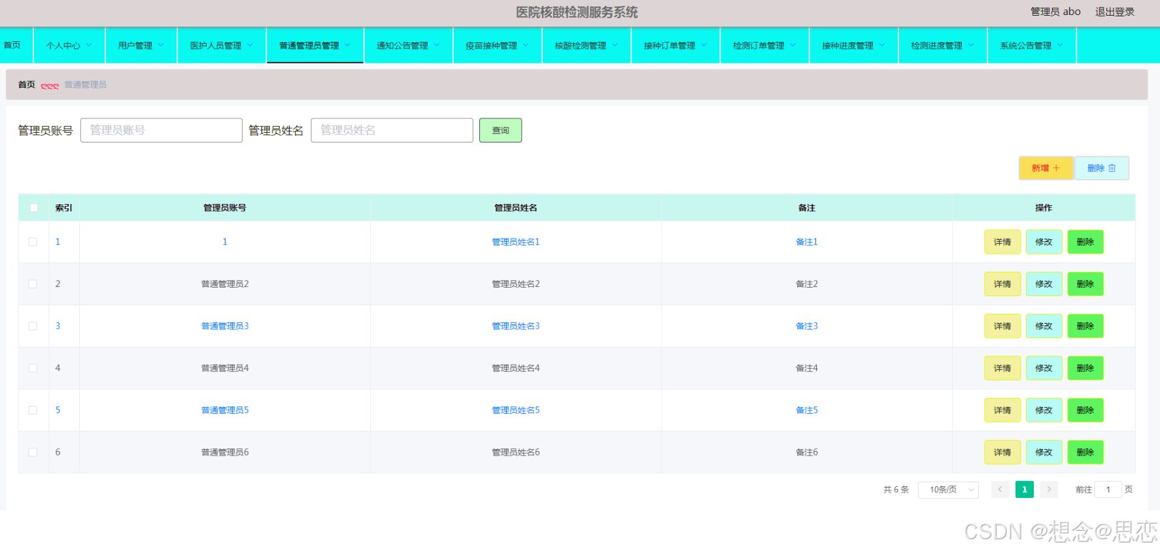Click the 管理员姓名5 cell
The image size is (1160, 551).
516,410
